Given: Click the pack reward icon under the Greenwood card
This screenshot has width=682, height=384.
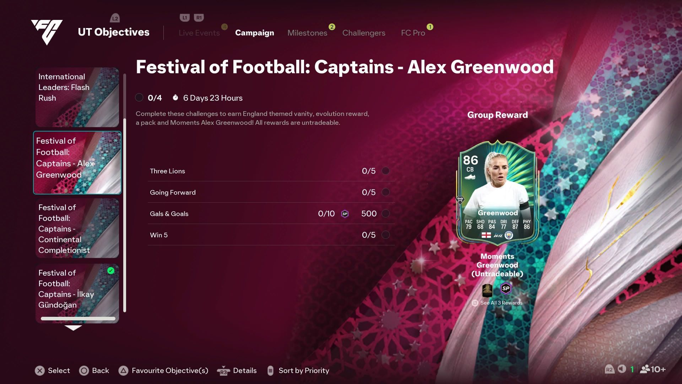Looking at the screenshot, I should [487, 291].
